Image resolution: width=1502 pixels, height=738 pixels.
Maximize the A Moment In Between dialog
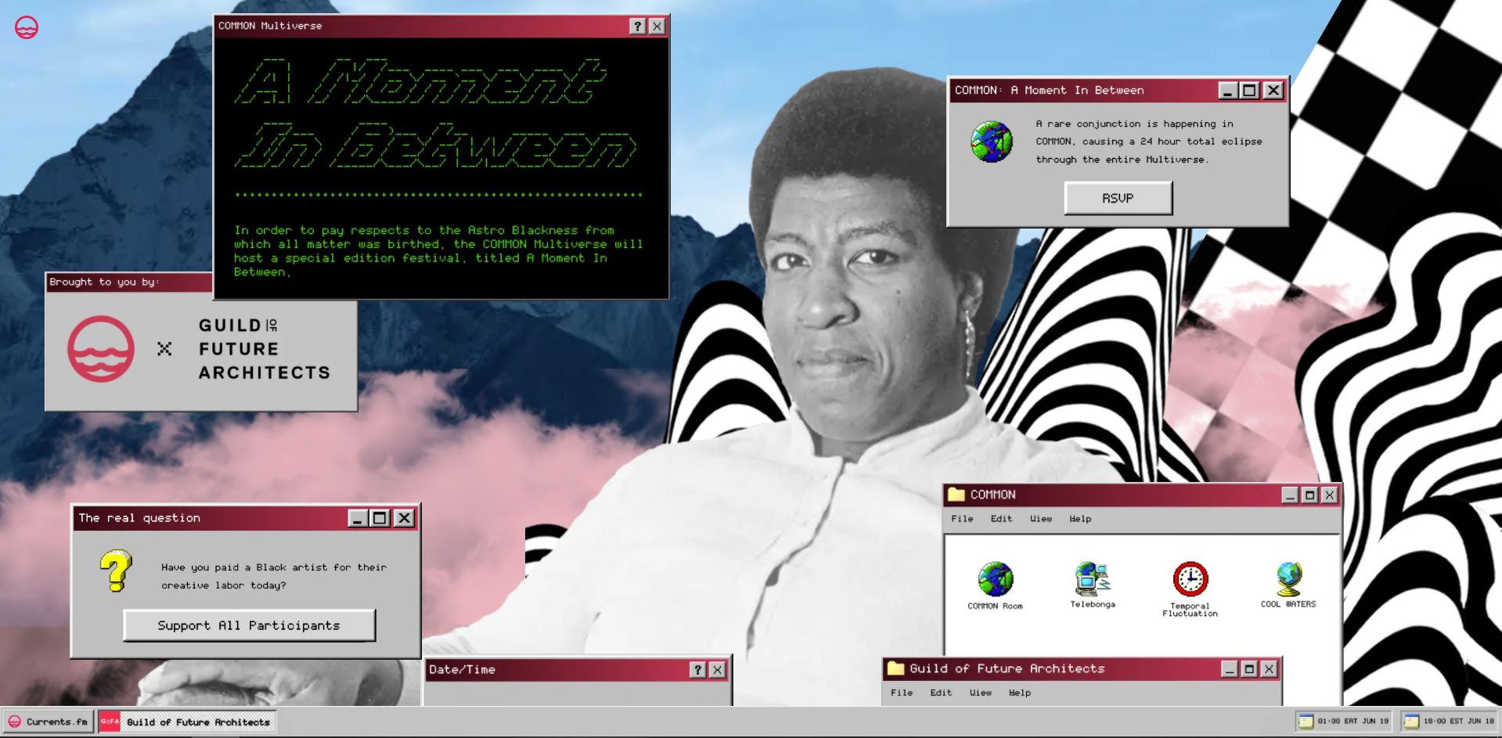(x=1250, y=91)
